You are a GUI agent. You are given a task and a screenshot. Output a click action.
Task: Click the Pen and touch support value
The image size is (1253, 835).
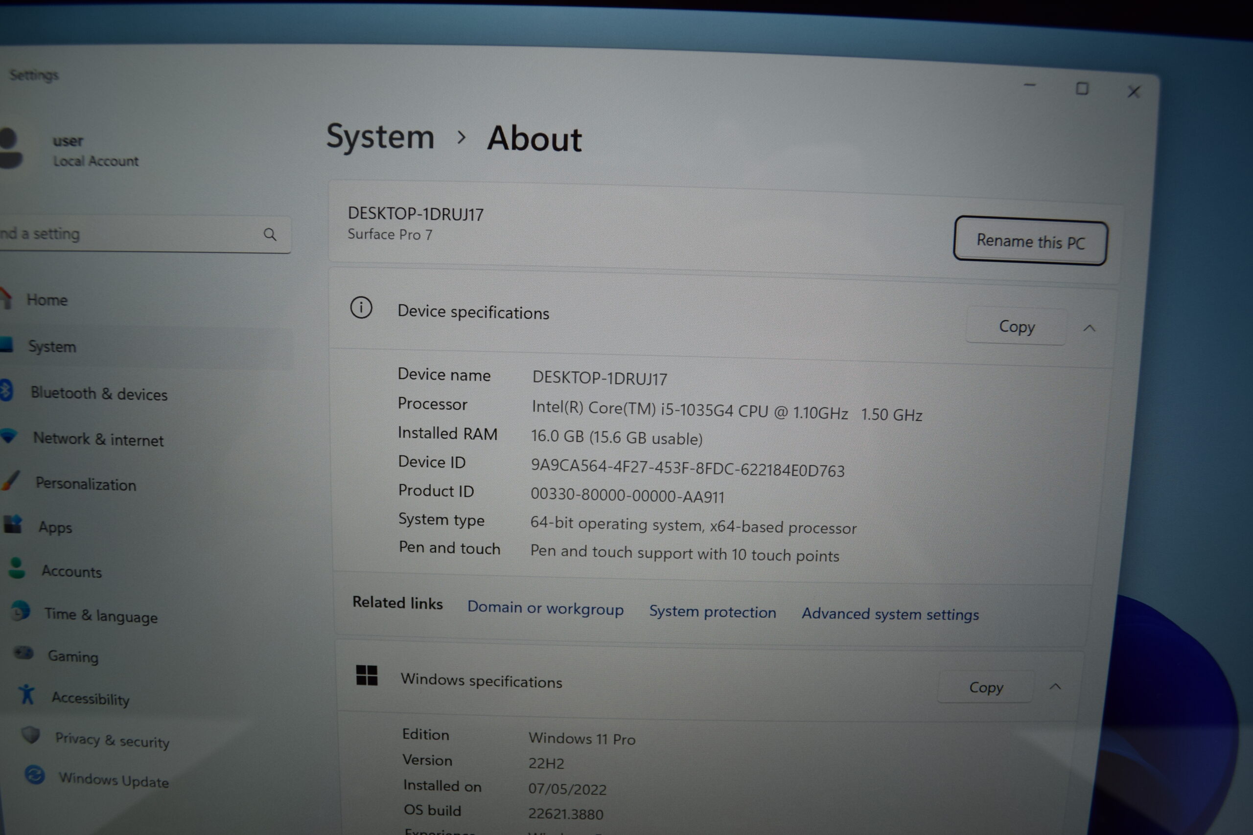click(x=685, y=553)
